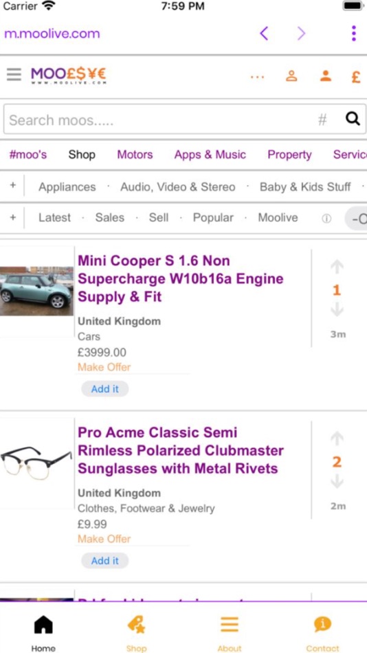The width and height of the screenshot is (367, 653).
Task: Open the sunglasses product thumbnail
Action: tap(36, 463)
